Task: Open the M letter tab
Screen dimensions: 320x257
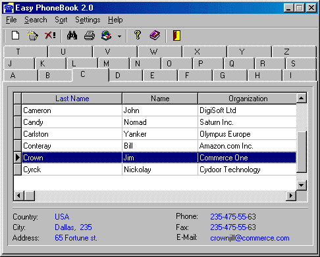Action: (114, 64)
